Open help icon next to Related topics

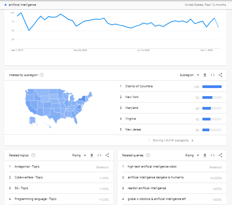pos(33,155)
